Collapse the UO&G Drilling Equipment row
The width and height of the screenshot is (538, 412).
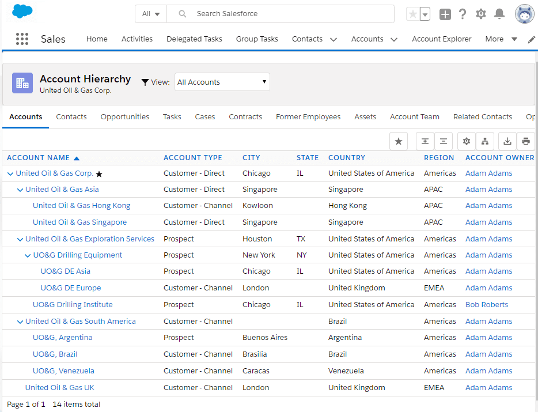click(x=28, y=255)
